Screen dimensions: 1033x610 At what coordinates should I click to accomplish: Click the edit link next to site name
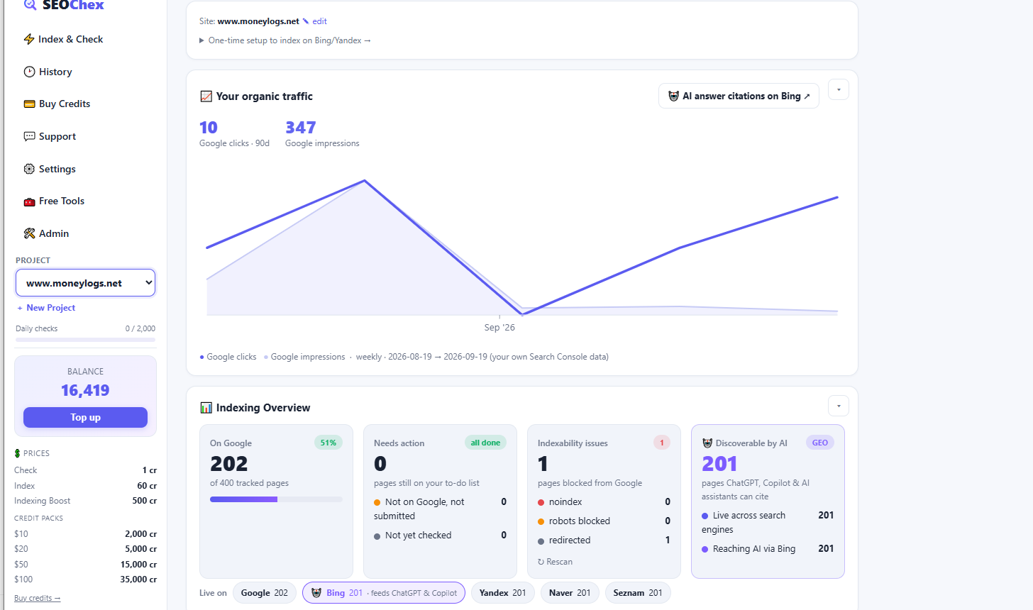319,21
